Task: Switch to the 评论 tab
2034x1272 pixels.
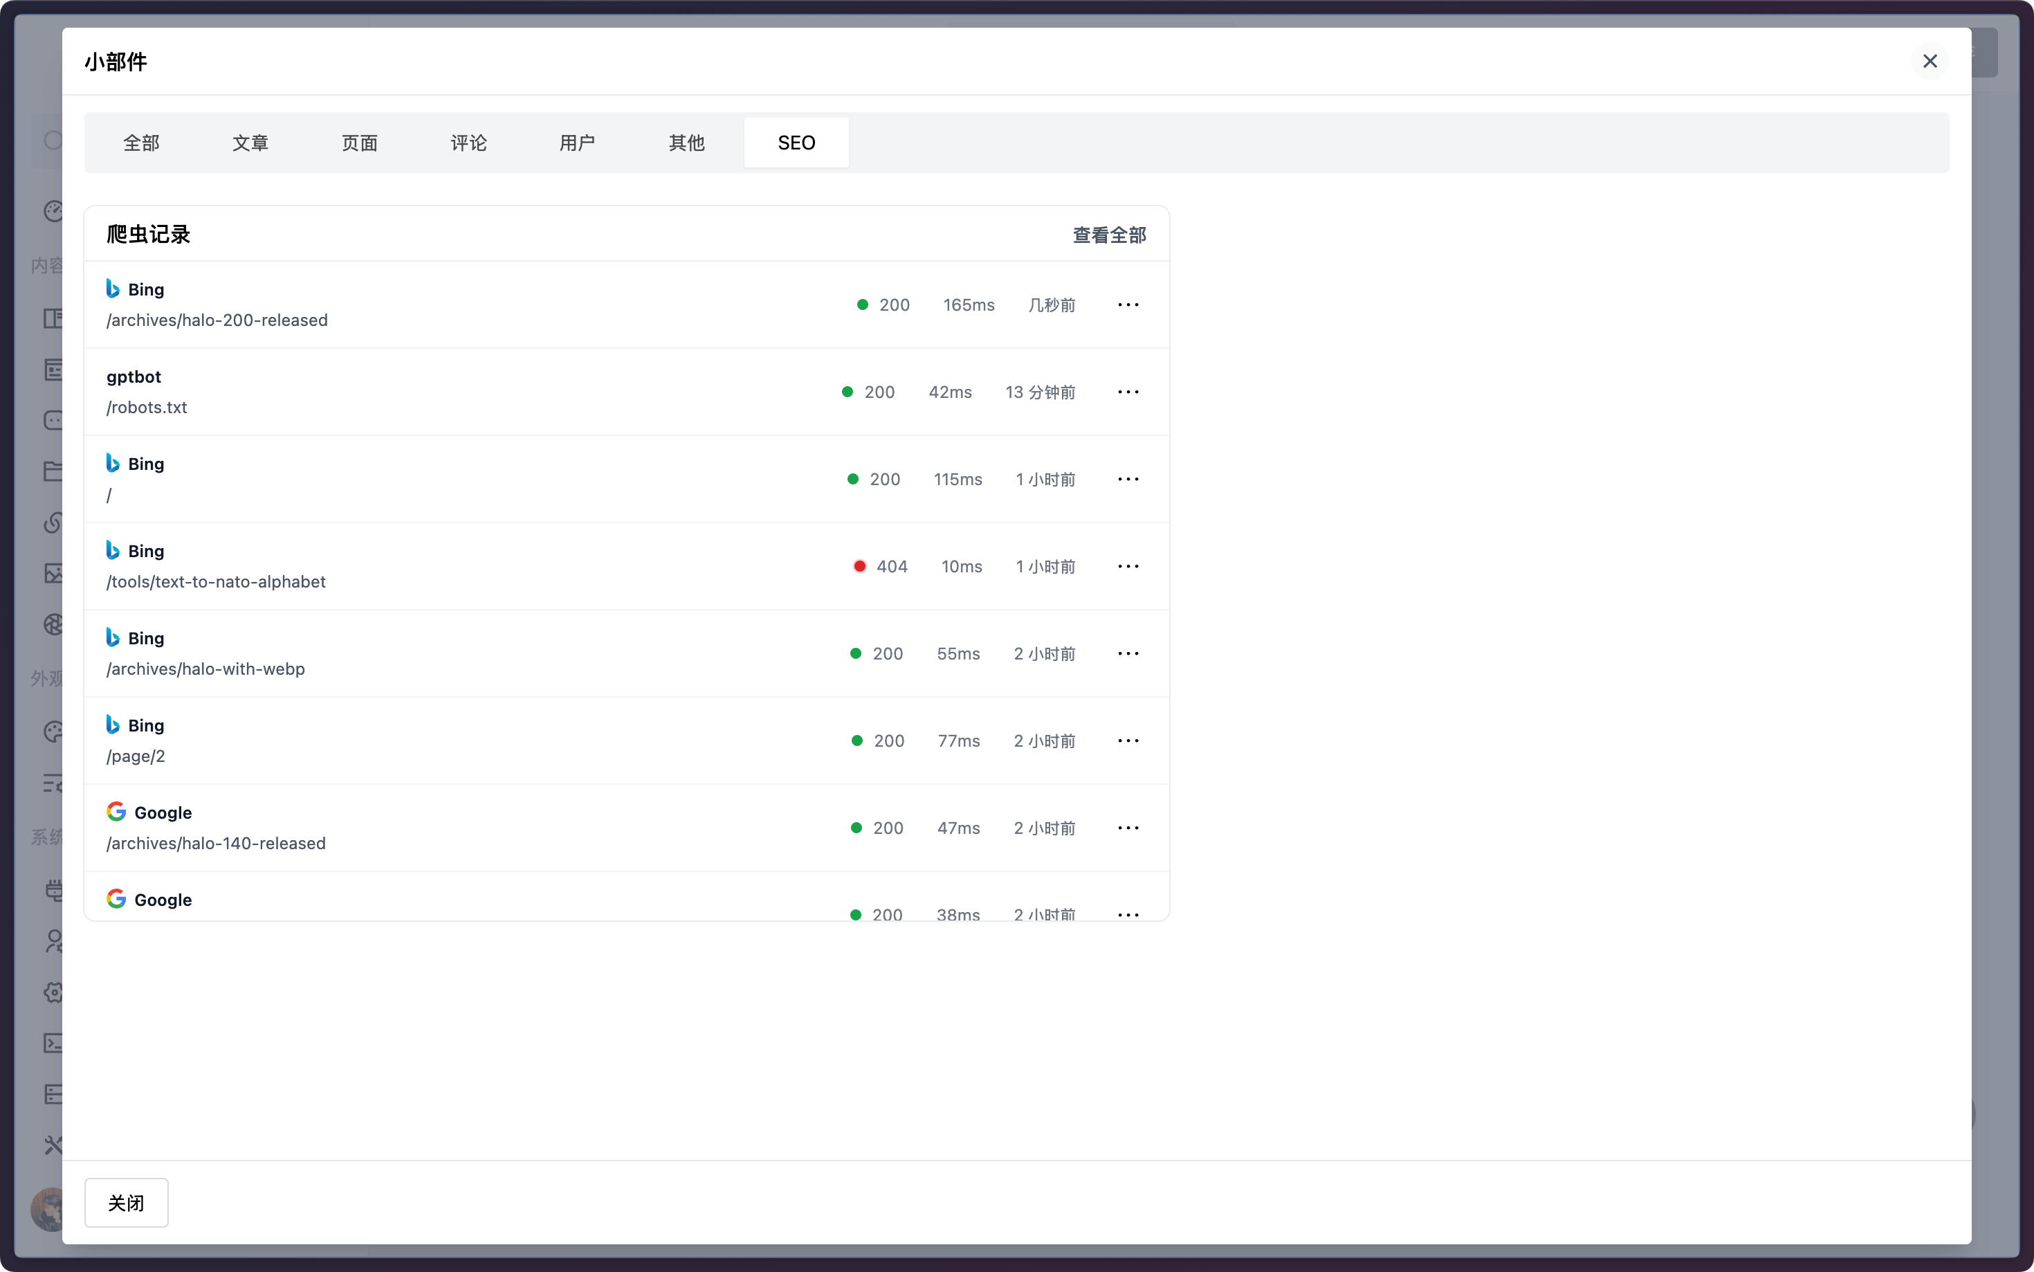Action: pyautogui.click(x=468, y=143)
